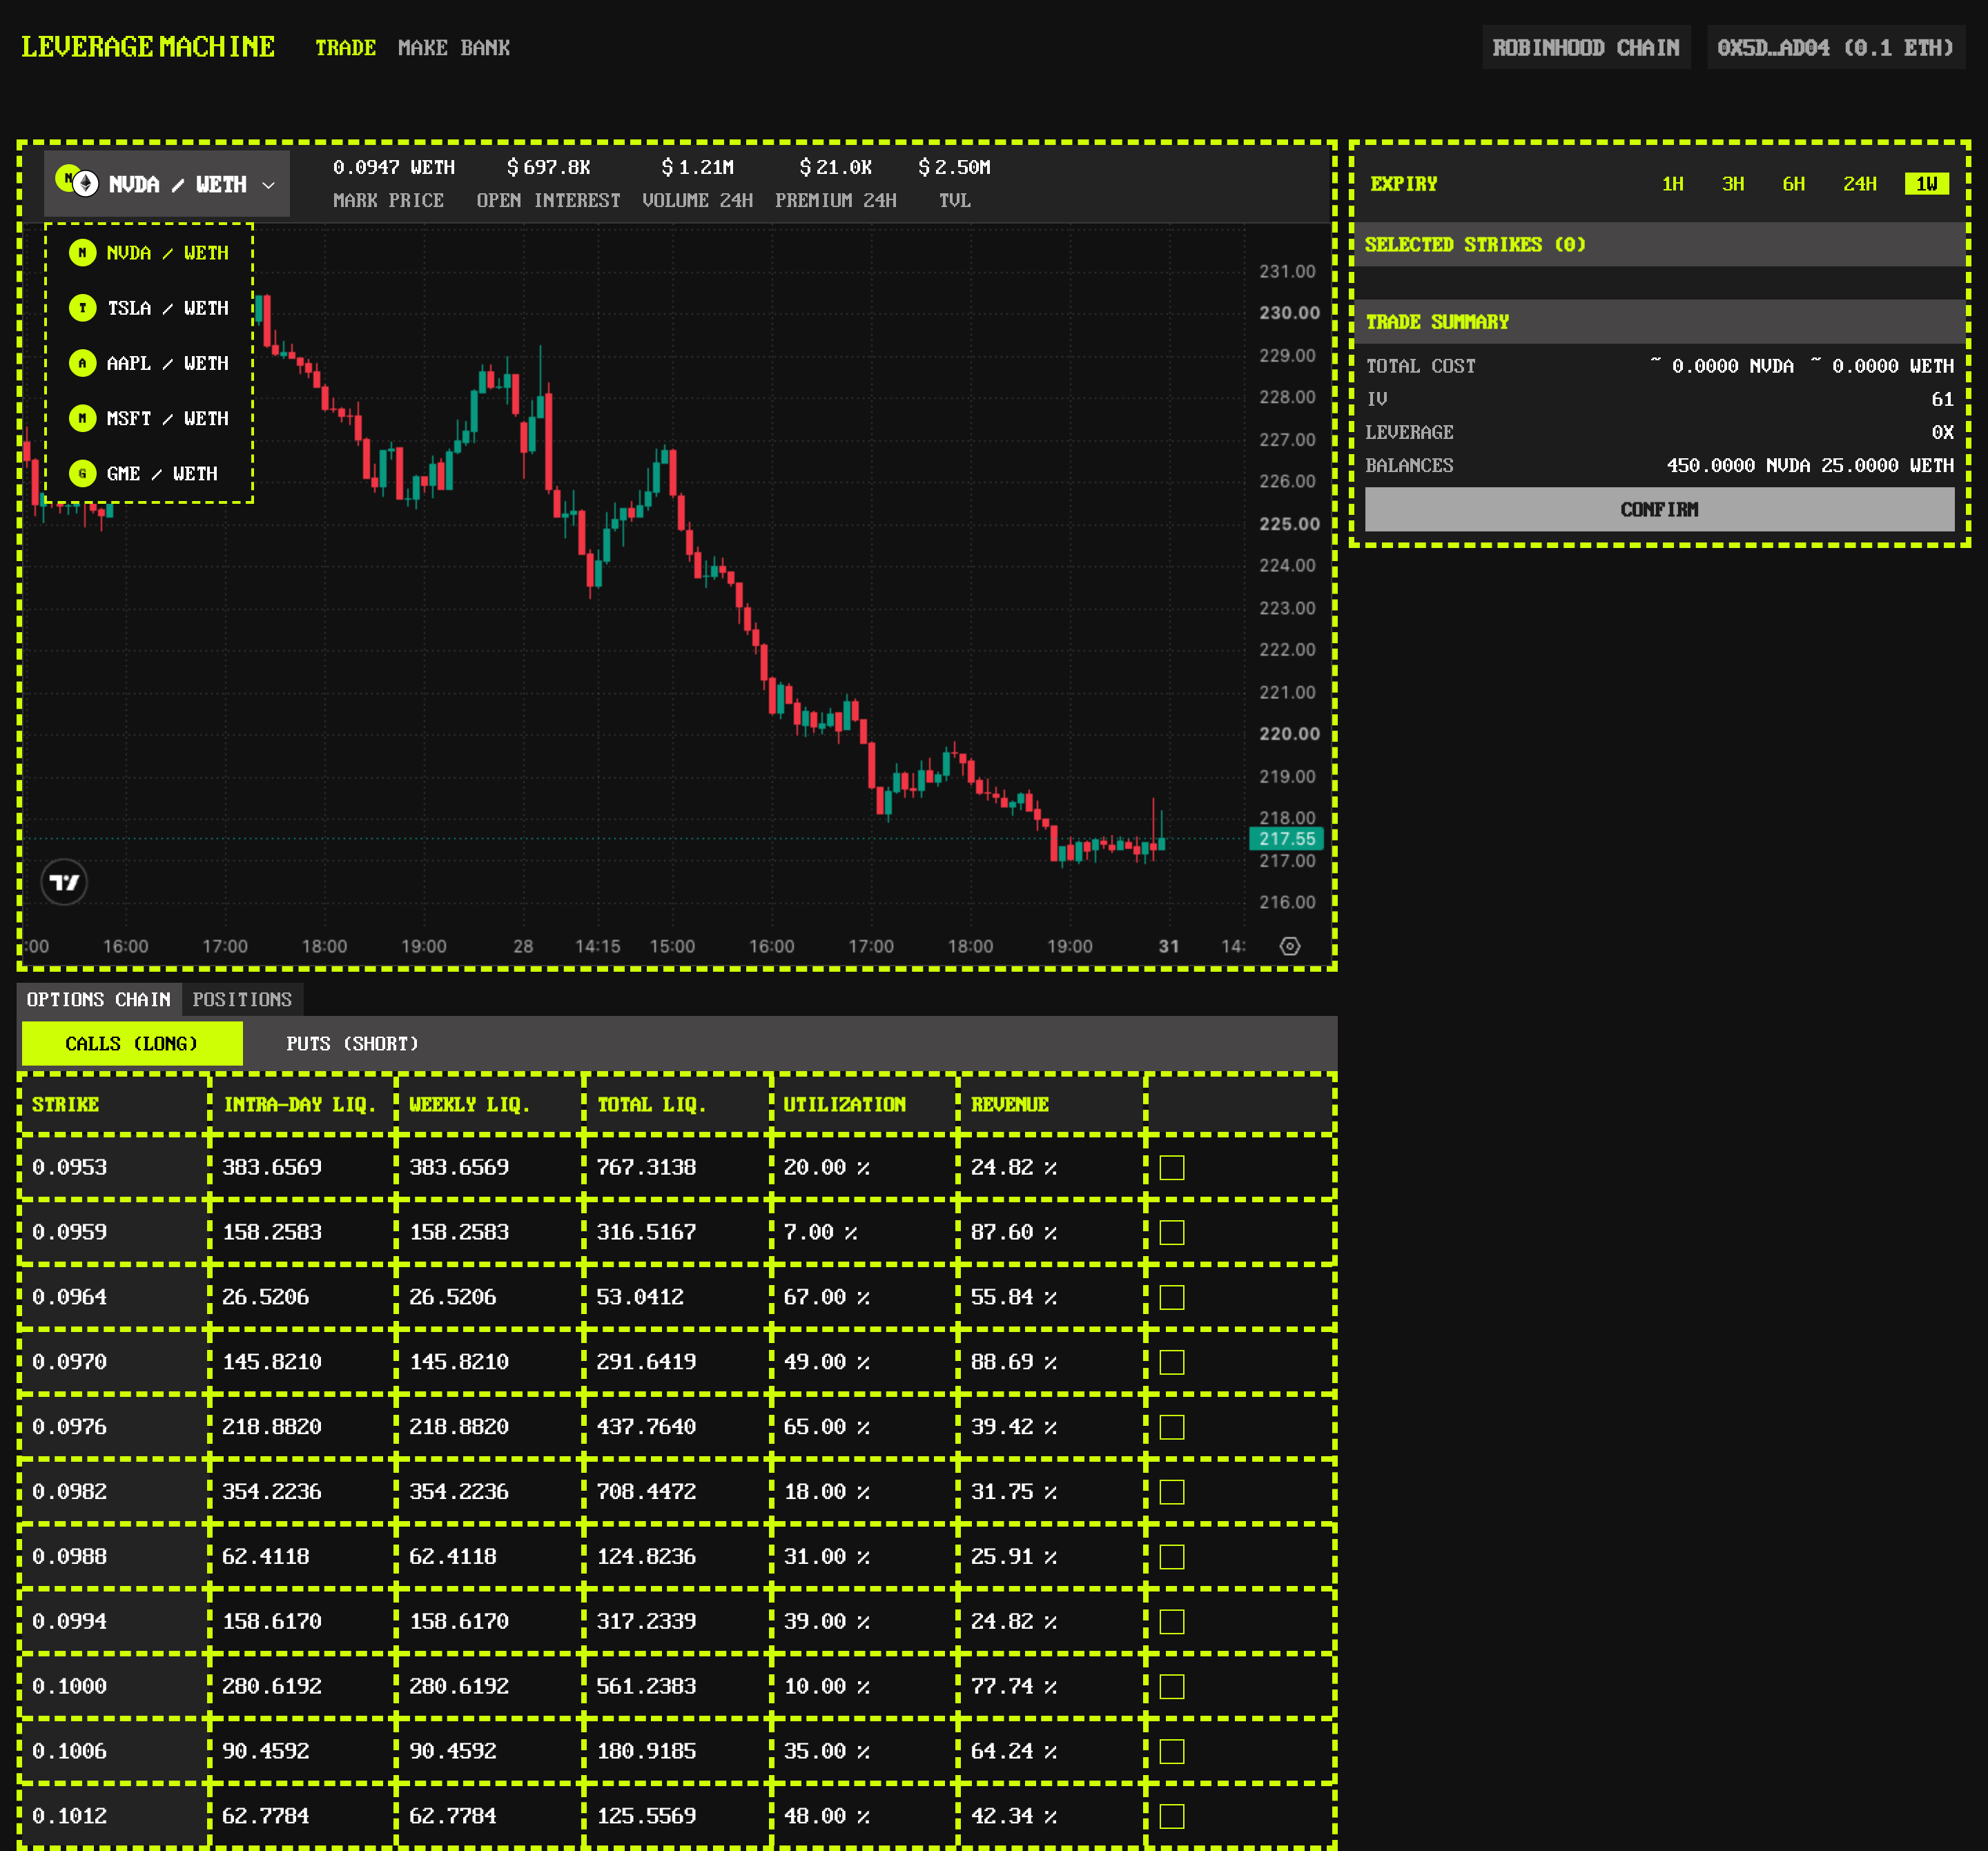Click the NVDA/ETH pair icon in selector

click(x=77, y=181)
